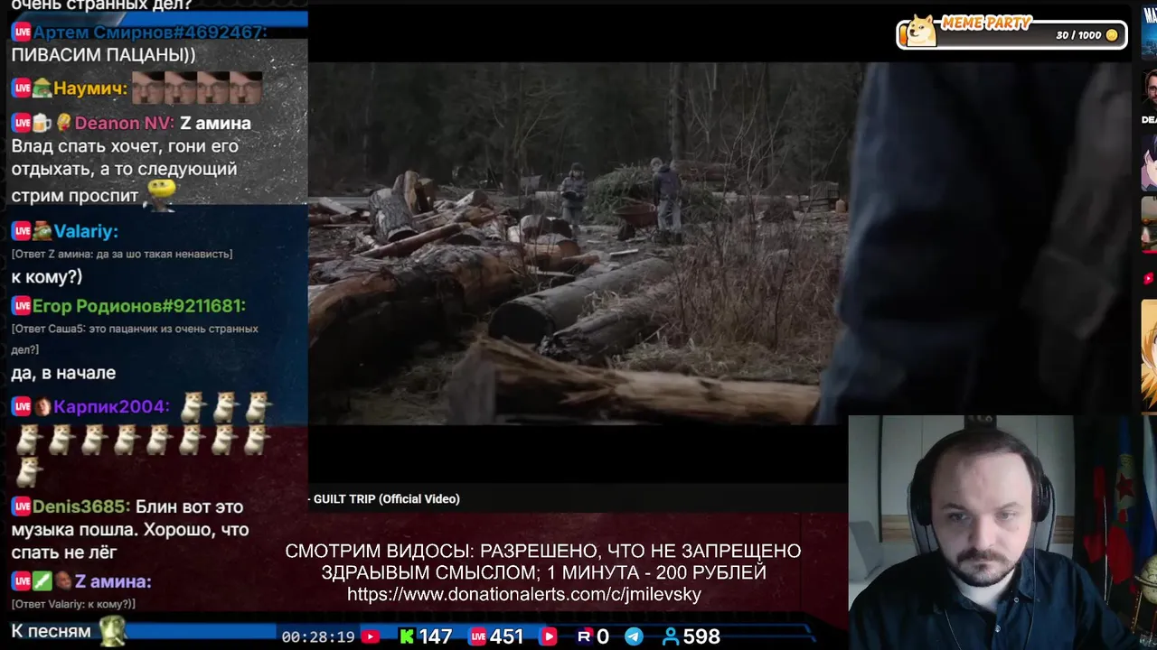Viewport: 1157px width, 650px height.
Task: Click video title 'GUILT TRIP (Official Video)'
Action: pos(387,498)
